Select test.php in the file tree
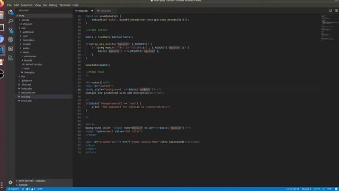This screenshot has width=339, height=191. (x=26, y=97)
